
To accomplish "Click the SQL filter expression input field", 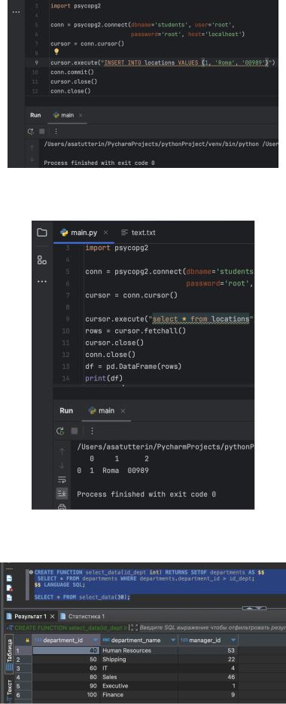I will pyautogui.click(x=211, y=627).
